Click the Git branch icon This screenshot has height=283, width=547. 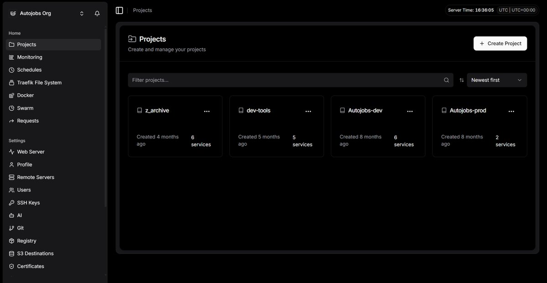(12, 228)
